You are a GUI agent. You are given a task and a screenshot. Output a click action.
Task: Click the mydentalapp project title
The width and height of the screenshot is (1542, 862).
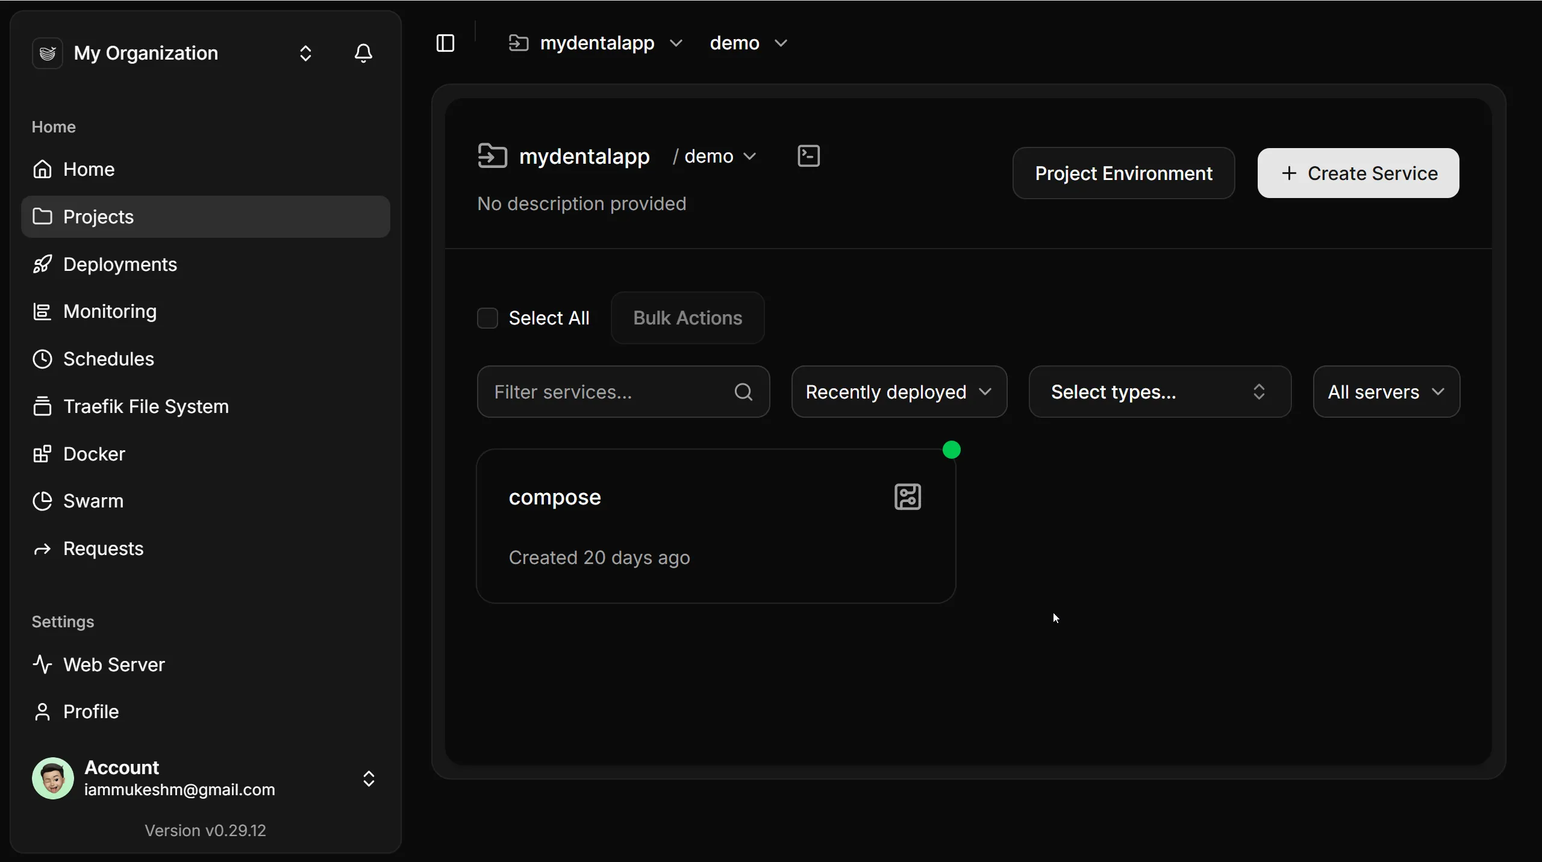(x=584, y=156)
